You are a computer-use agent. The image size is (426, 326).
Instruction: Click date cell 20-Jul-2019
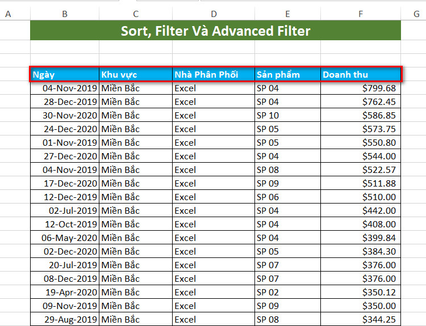click(65, 265)
